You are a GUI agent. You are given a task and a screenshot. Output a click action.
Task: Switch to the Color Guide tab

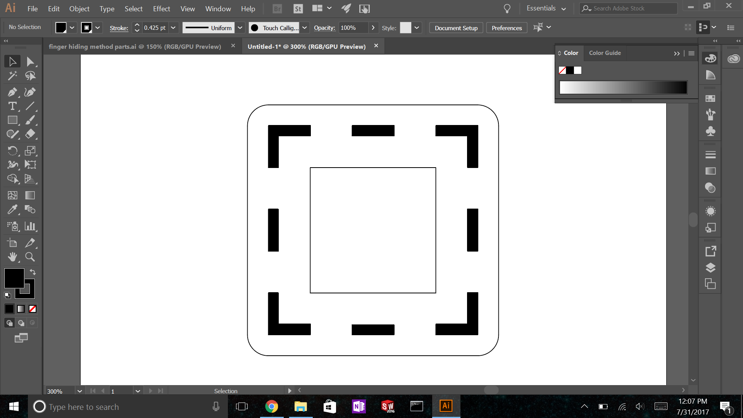pyautogui.click(x=605, y=53)
